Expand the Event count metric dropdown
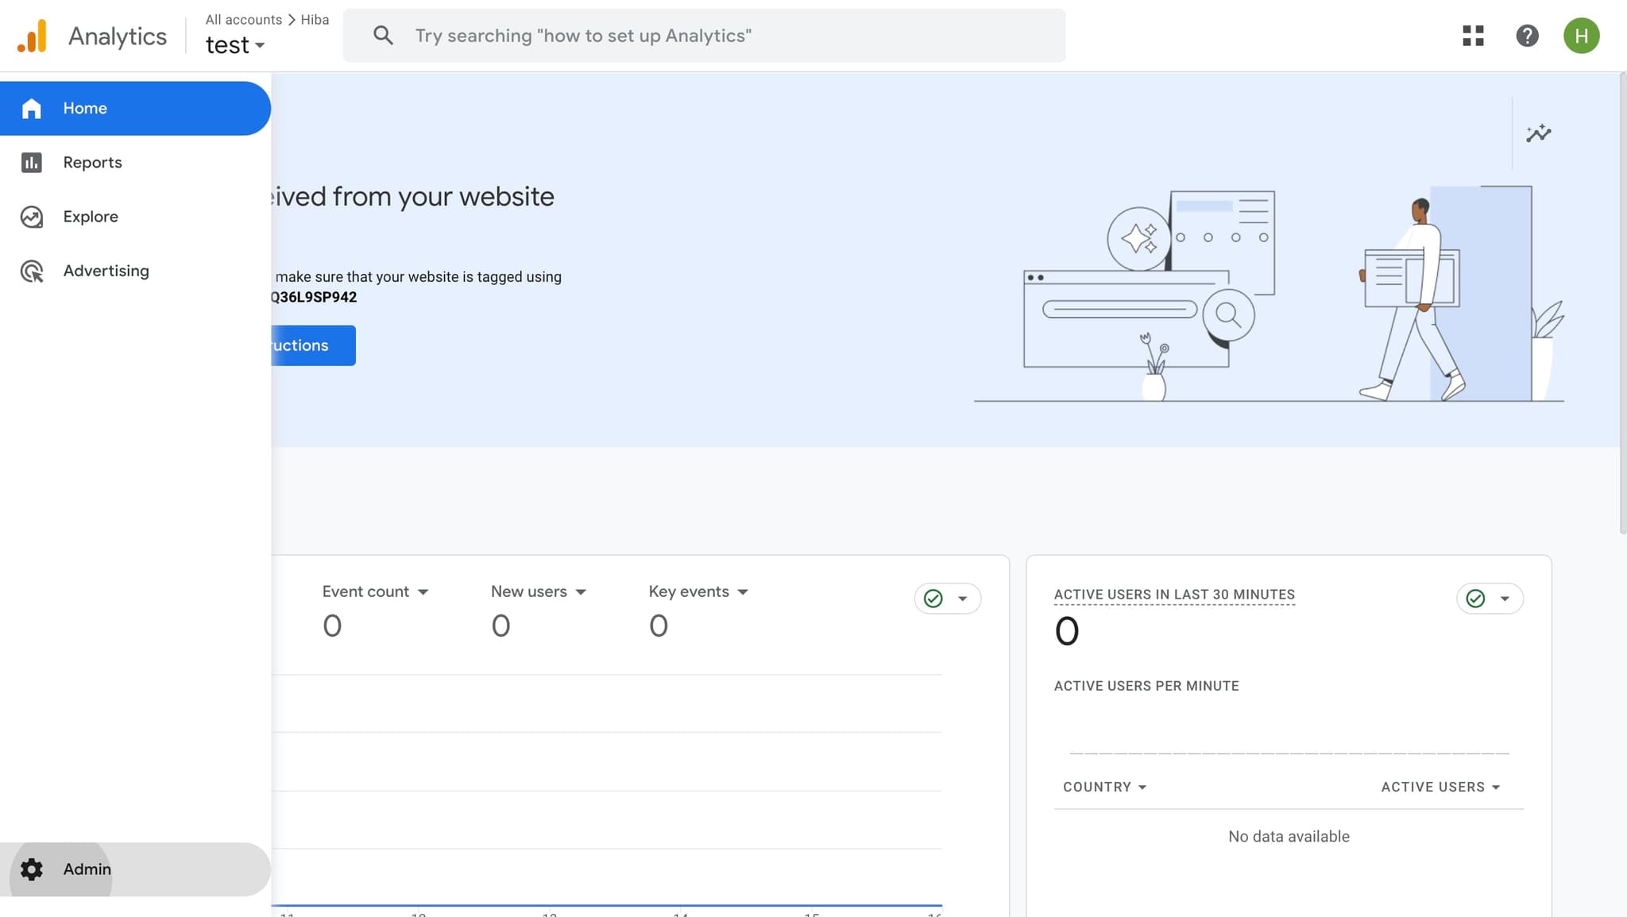The width and height of the screenshot is (1627, 917). 423,592
